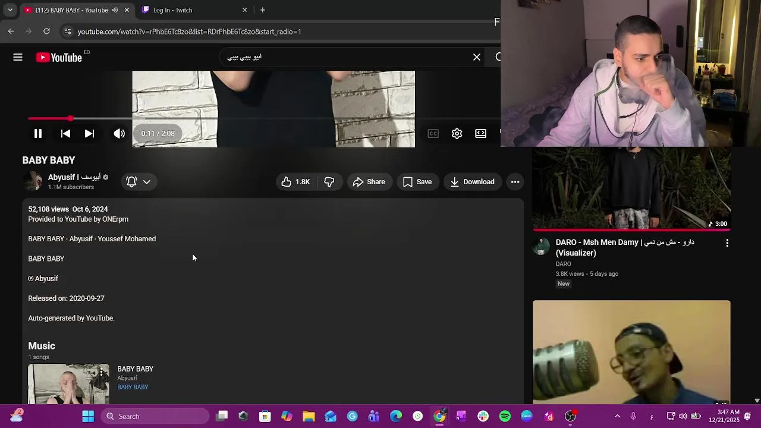Open the Windows Start menu
This screenshot has width=761, height=428.
tap(88, 416)
